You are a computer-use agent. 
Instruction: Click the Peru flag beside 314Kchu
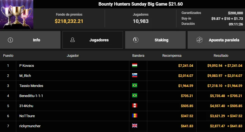click(x=134, y=106)
